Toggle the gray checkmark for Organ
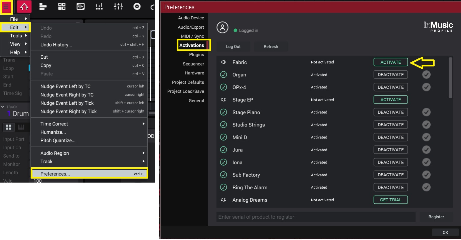The image size is (461, 240). (426, 75)
